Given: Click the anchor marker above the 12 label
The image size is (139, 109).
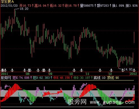Looking at the screenshot, I should click(x=111, y=70).
